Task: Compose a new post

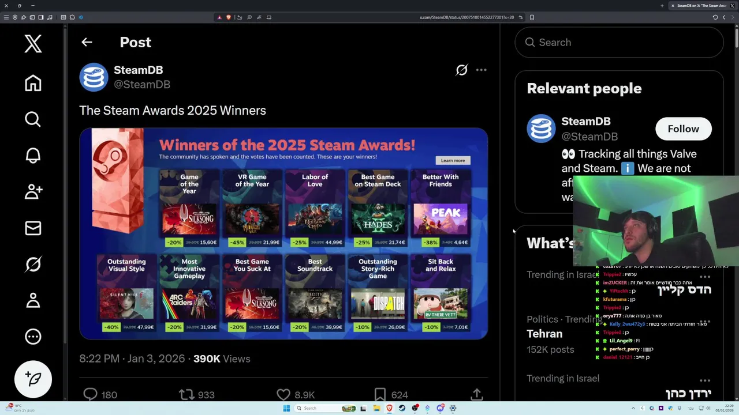Action: (33, 379)
